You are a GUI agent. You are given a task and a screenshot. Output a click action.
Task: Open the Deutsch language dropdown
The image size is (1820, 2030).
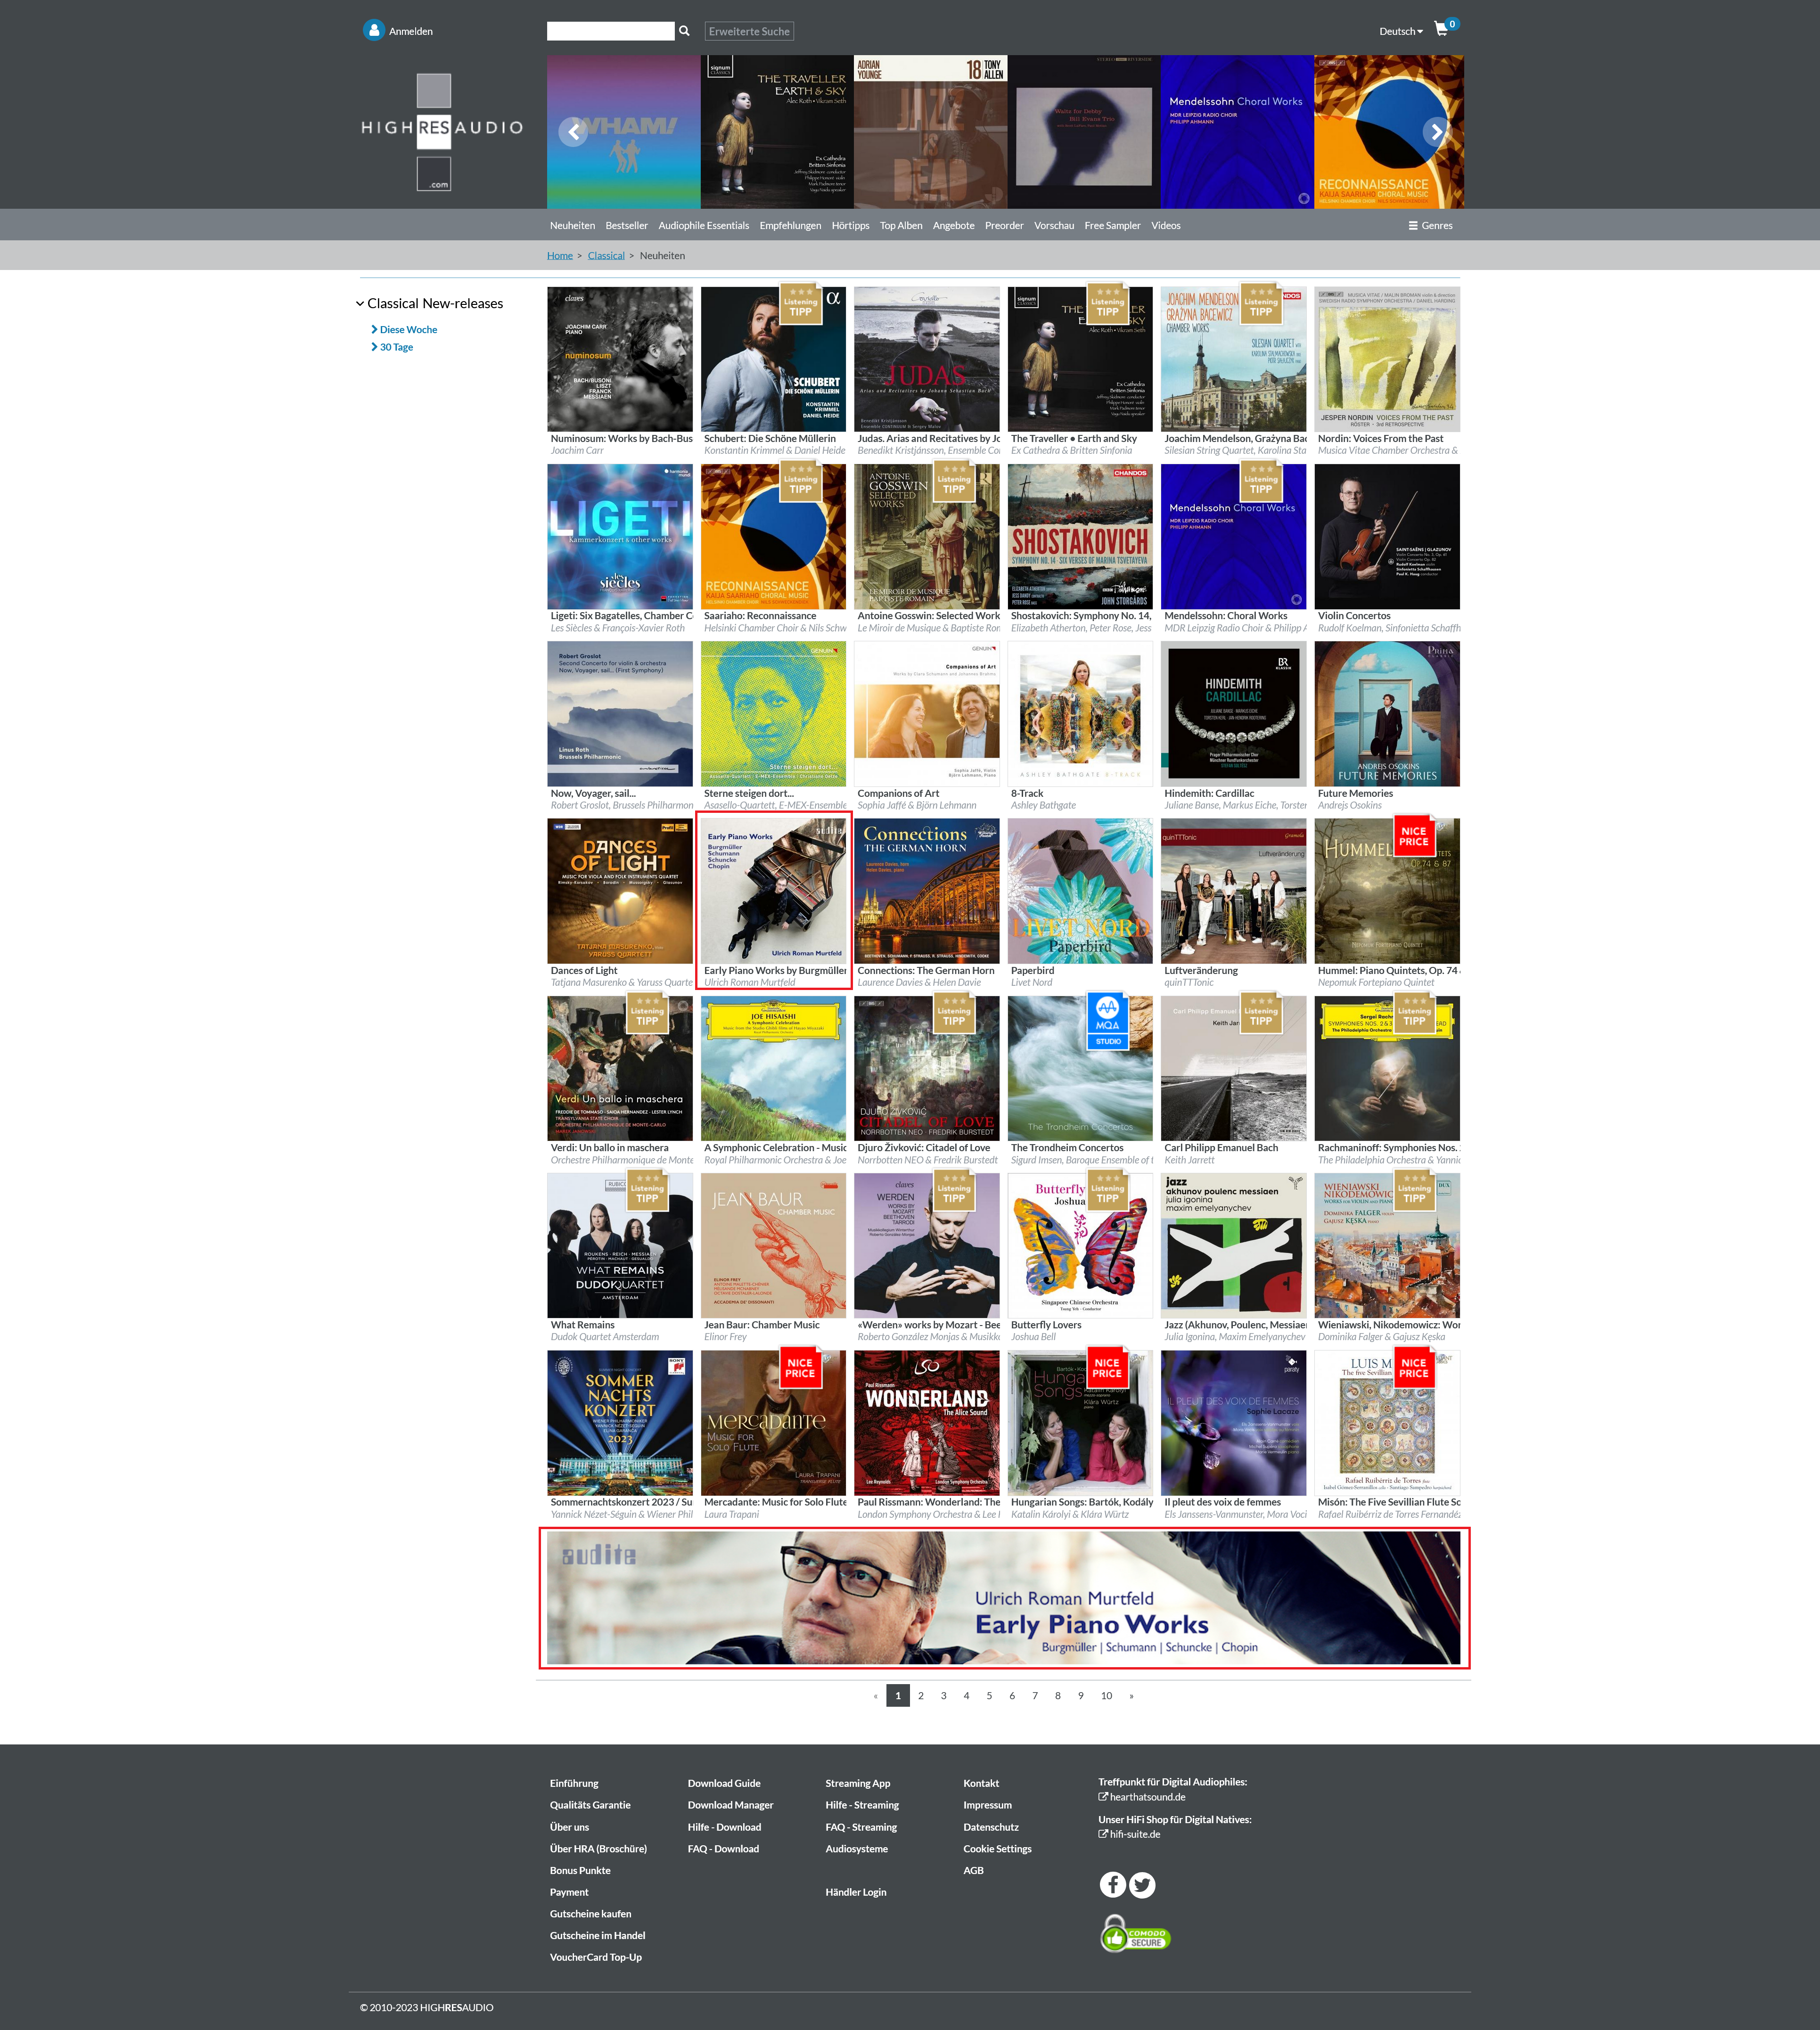coord(1400,31)
